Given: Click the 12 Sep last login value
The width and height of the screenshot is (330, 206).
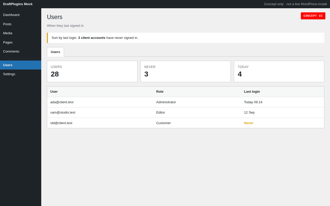Looking at the screenshot, I should [x=249, y=113].
